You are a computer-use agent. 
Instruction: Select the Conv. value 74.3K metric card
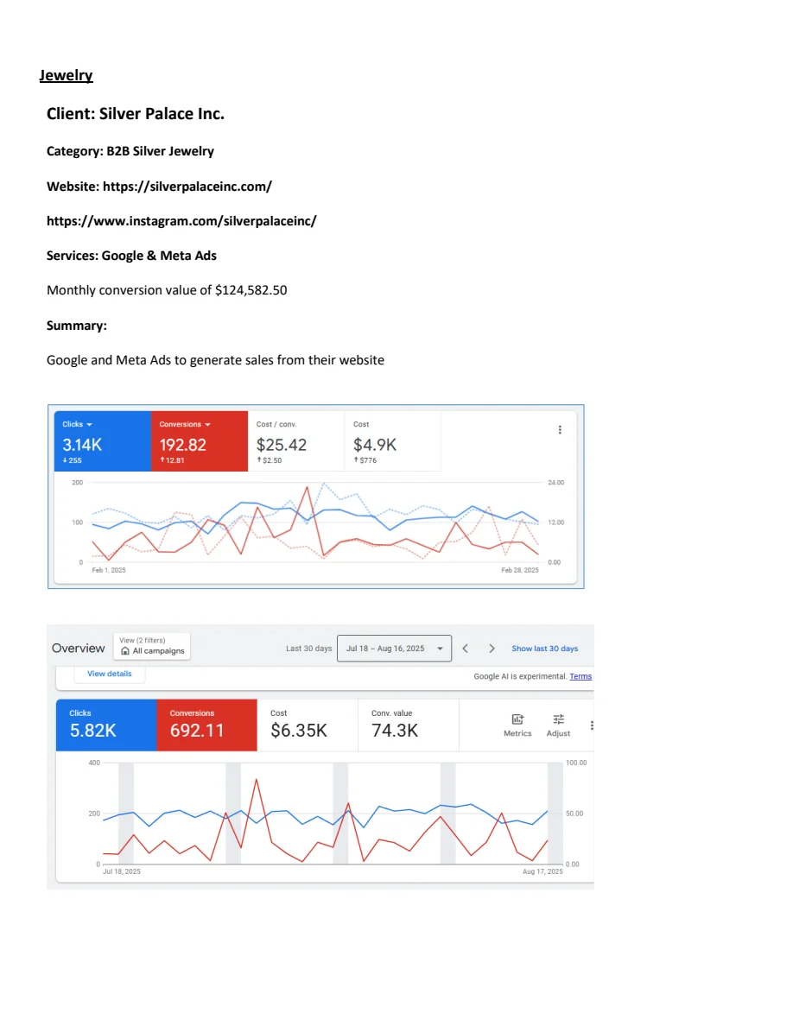click(x=409, y=725)
